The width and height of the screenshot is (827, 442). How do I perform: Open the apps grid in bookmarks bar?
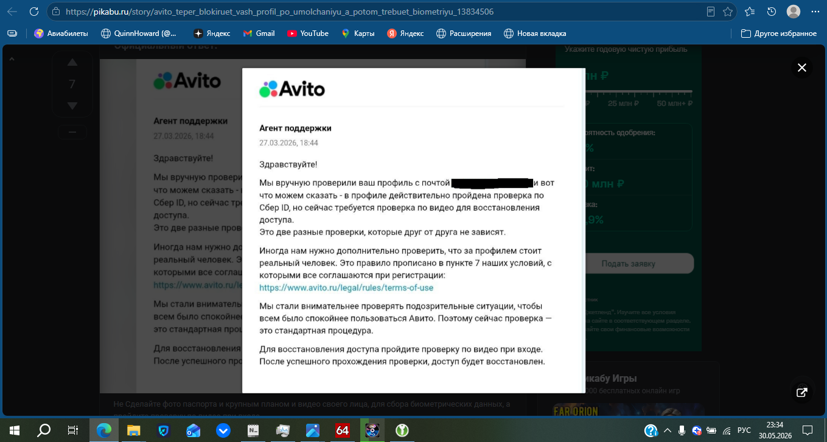[12, 33]
